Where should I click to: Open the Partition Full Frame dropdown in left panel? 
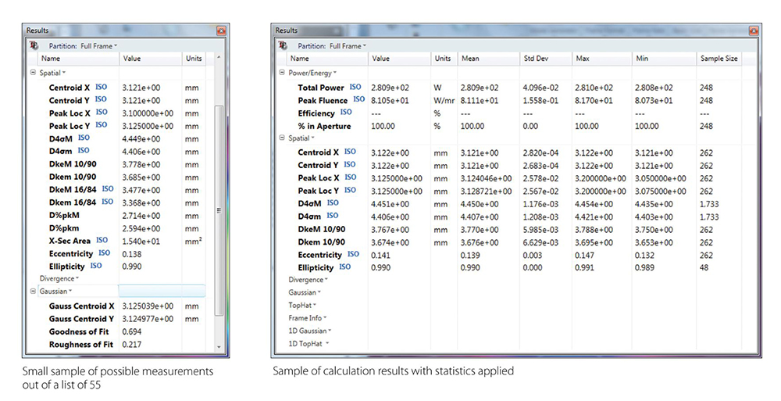click(x=98, y=46)
